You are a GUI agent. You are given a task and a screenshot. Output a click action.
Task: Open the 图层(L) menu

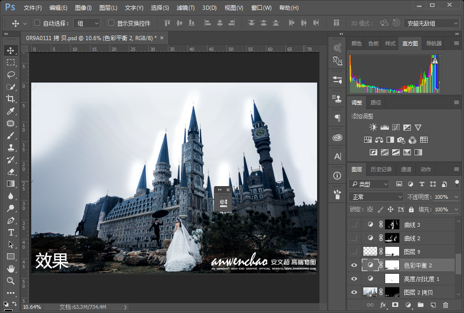108,8
